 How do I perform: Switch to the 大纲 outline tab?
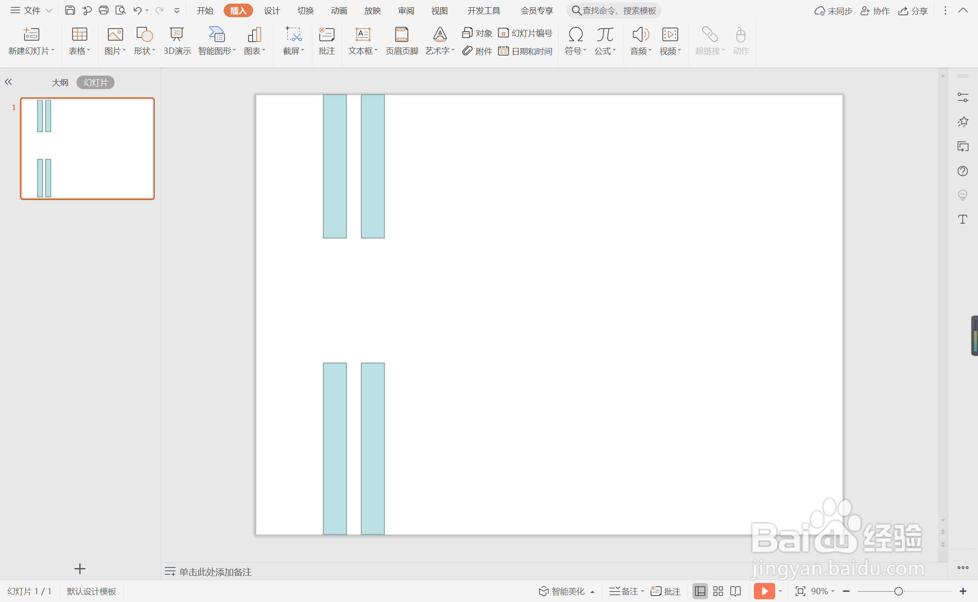click(60, 82)
